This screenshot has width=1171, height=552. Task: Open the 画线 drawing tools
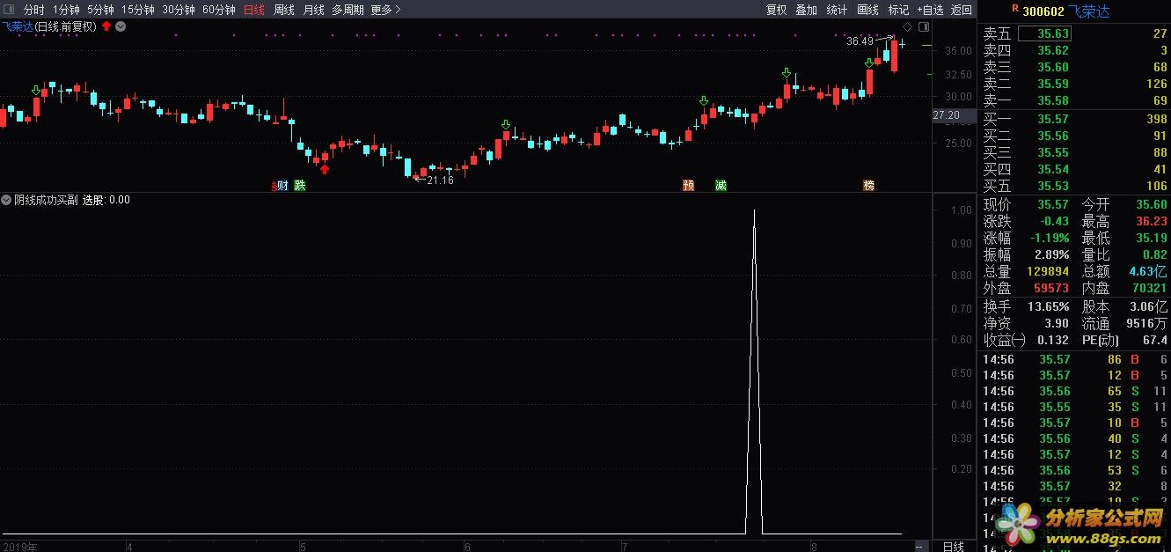tap(868, 10)
